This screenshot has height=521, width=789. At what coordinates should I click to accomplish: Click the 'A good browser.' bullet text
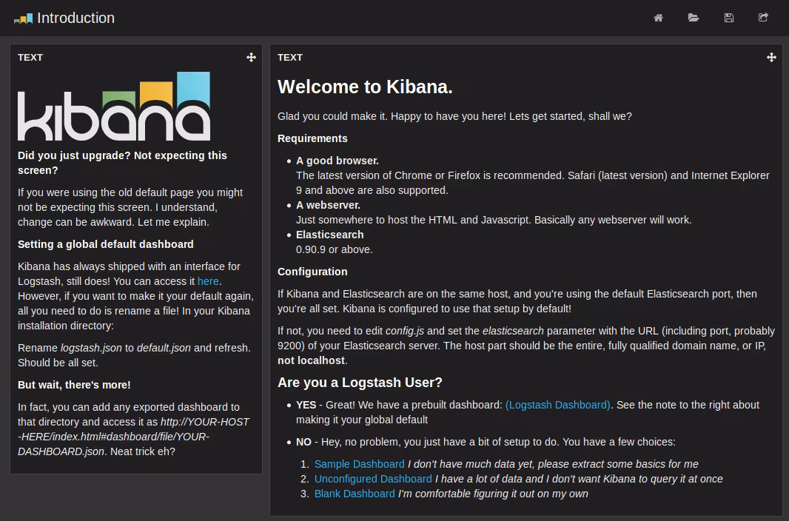pos(337,161)
